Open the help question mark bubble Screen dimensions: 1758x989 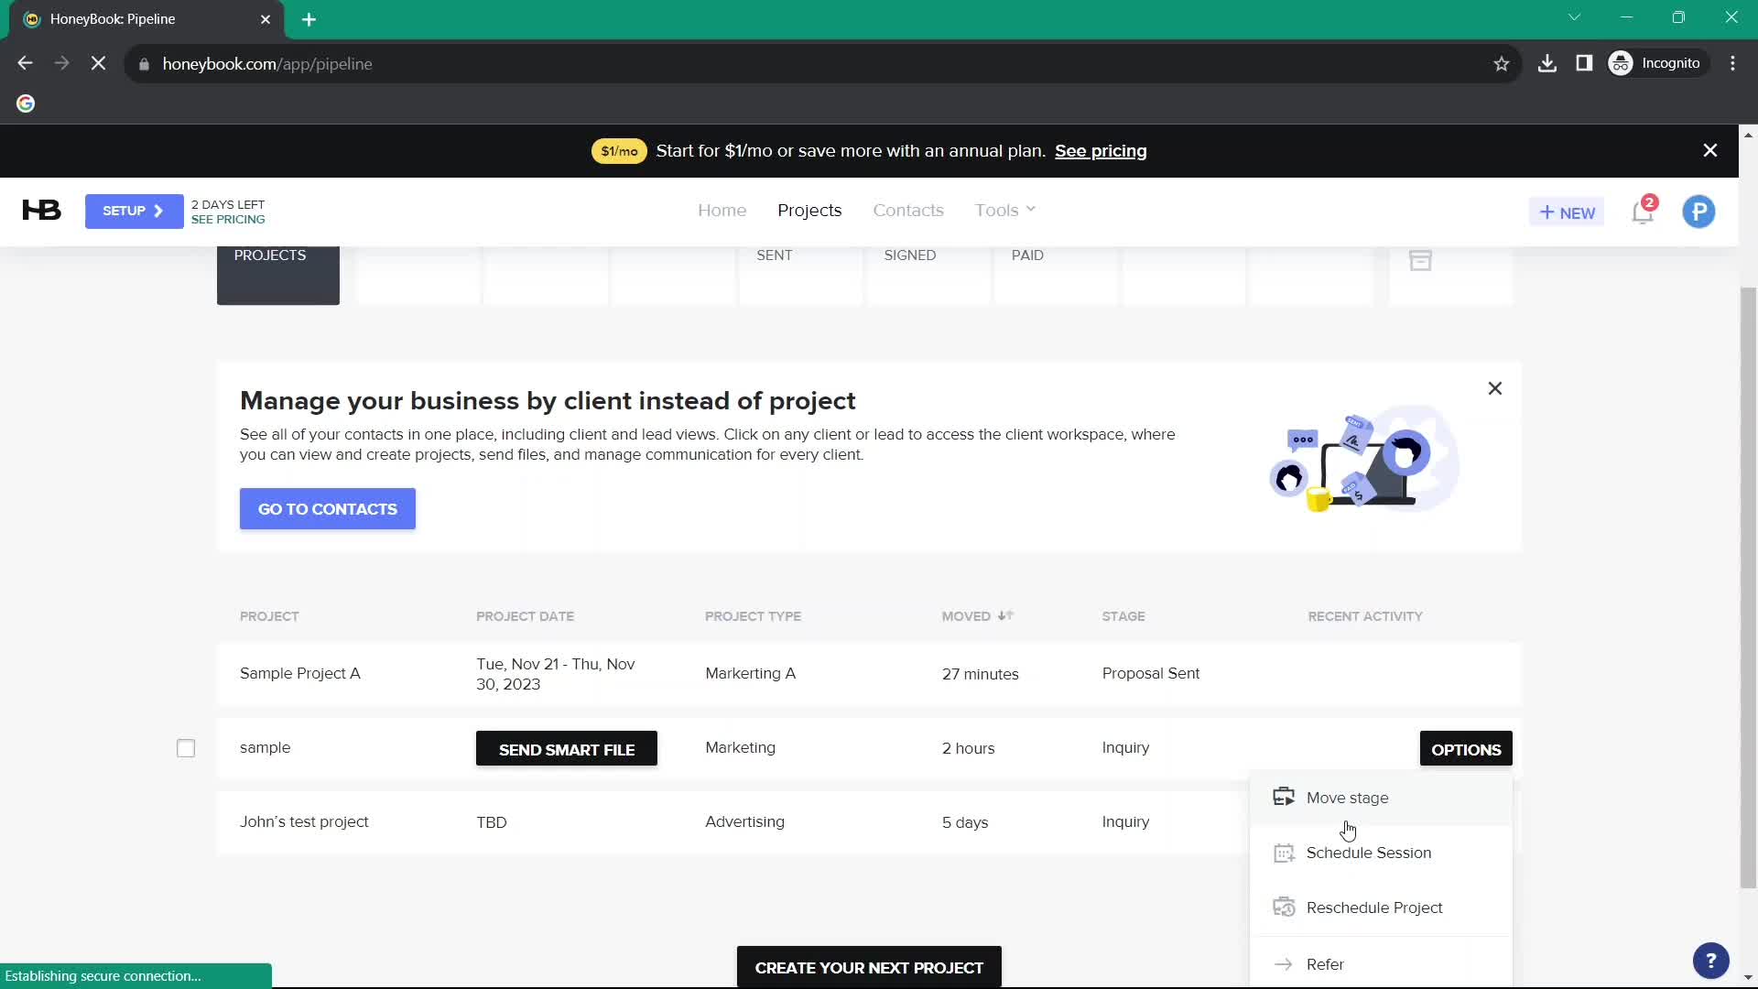coord(1710,961)
